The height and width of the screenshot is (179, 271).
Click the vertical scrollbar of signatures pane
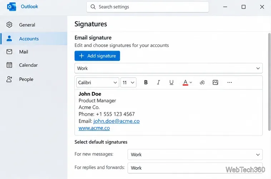269,82
